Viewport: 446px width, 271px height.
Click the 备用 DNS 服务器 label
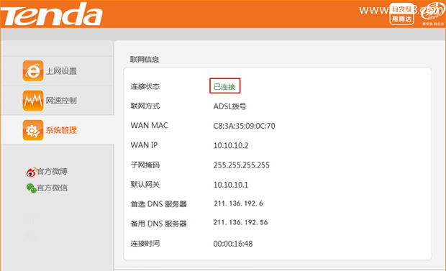pyautogui.click(x=158, y=224)
